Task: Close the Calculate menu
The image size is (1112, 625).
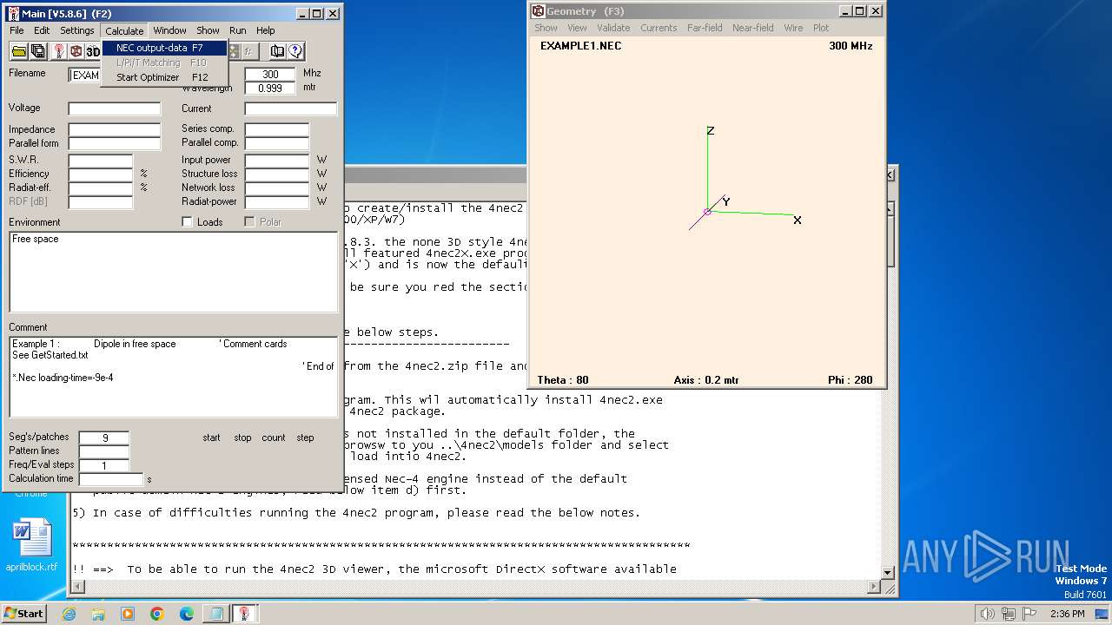Action: 124,30
